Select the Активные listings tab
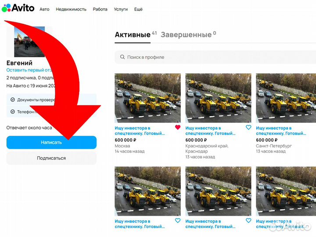Viewport: 316px width, 237px height. click(133, 35)
